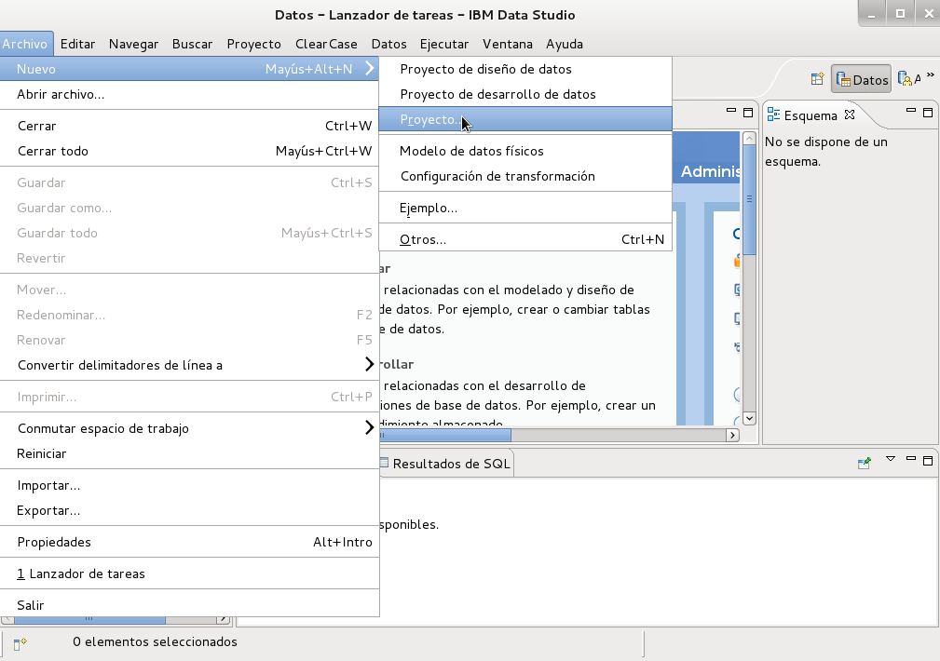
Task: Minimize the Esquema view
Action: click(910, 111)
